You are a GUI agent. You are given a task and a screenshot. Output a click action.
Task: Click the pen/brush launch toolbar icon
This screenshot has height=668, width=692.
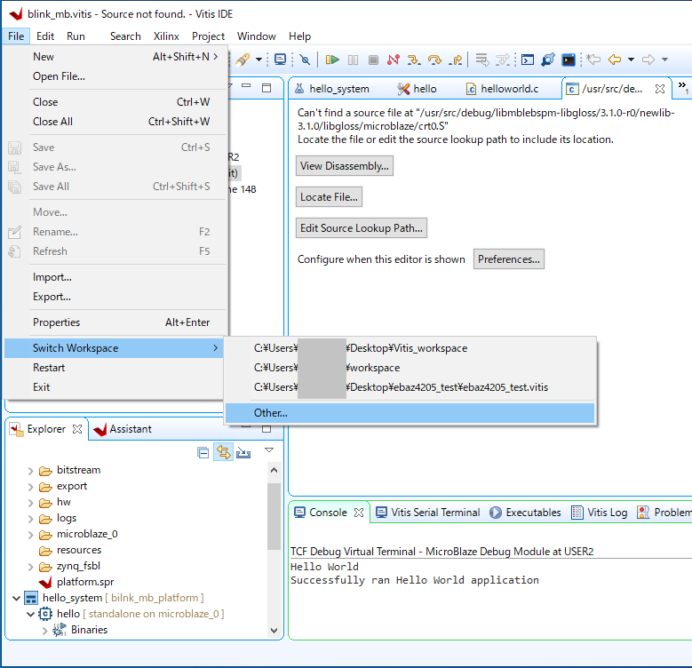(x=243, y=60)
